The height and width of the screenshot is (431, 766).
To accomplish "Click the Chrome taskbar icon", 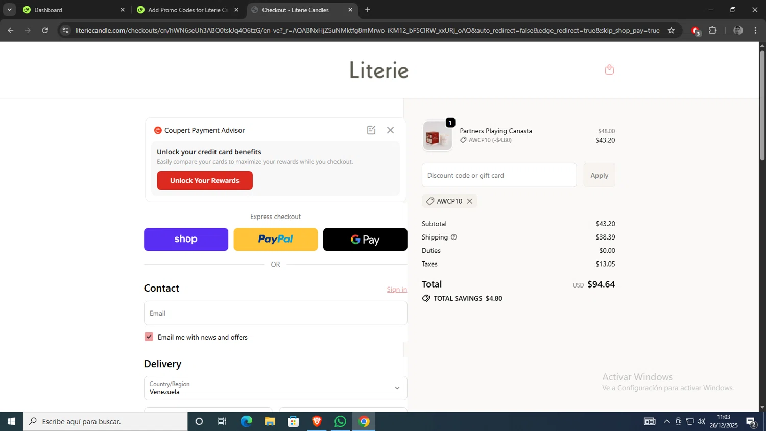I will pyautogui.click(x=364, y=421).
